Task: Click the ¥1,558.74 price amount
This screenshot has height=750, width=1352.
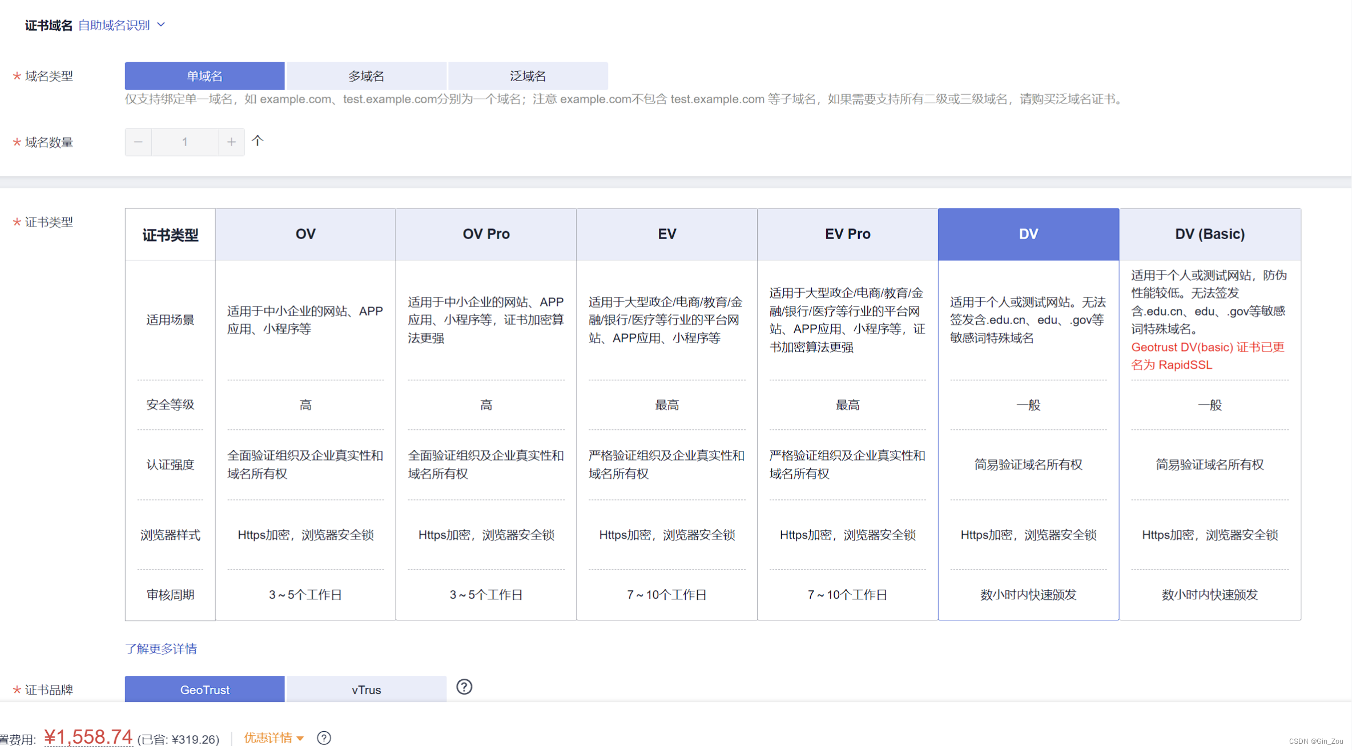Action: click(x=88, y=736)
